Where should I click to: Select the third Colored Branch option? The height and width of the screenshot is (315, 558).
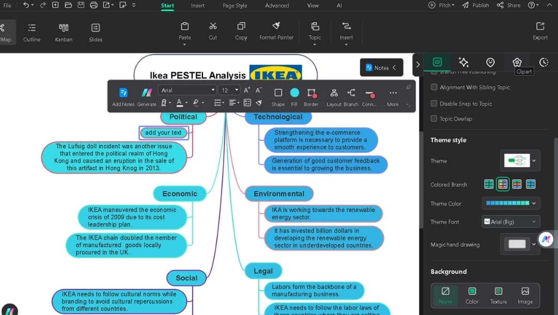[517, 184]
